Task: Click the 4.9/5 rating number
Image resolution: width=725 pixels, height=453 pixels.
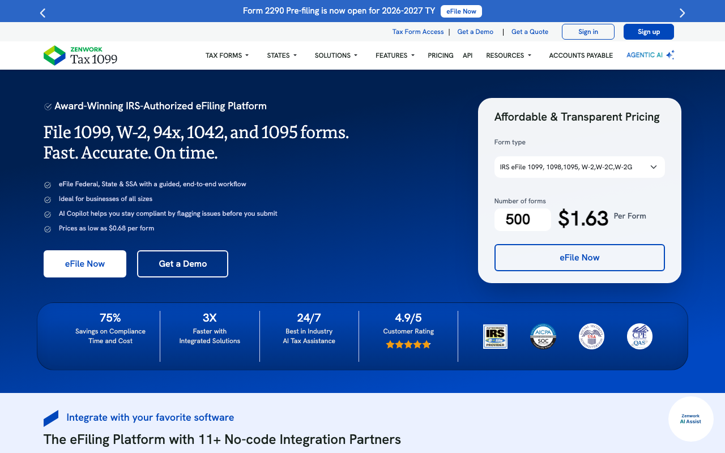Action: pos(408,318)
